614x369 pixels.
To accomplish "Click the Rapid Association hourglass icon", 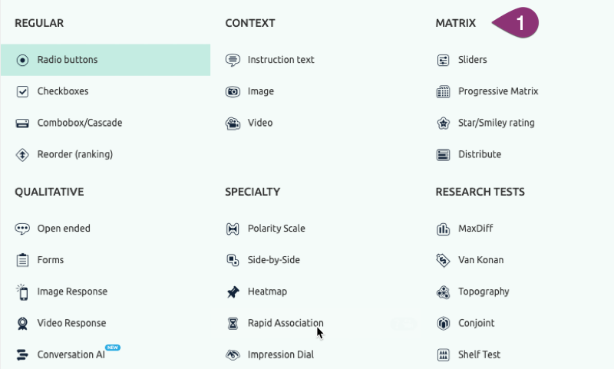I will pyautogui.click(x=233, y=323).
